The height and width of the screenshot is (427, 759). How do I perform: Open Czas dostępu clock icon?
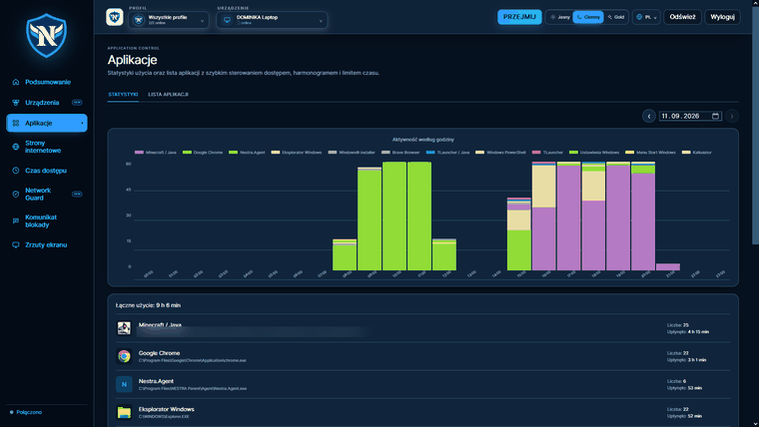pos(16,171)
